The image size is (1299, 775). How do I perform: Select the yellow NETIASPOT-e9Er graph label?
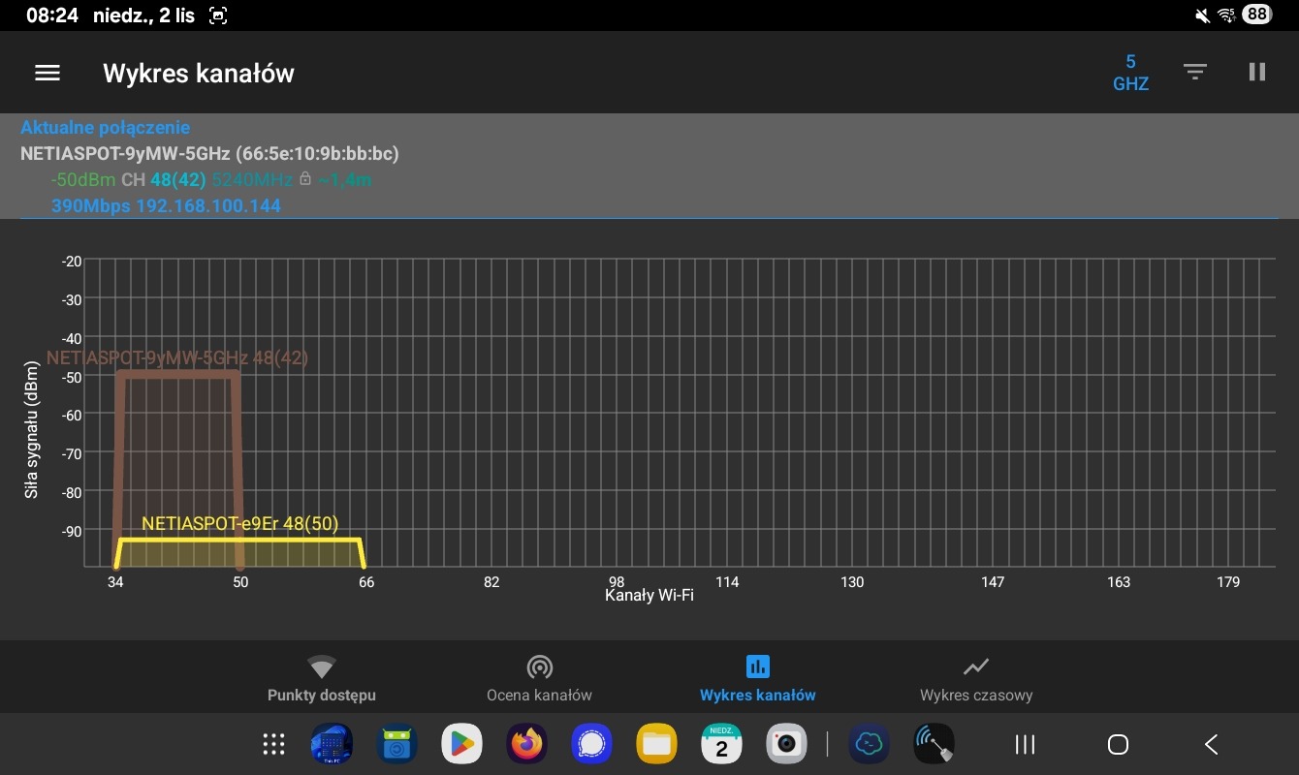pyautogui.click(x=239, y=524)
